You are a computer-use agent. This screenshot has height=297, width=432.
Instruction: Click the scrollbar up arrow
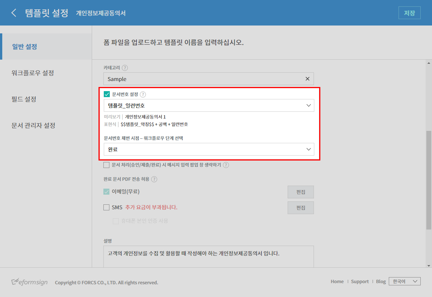click(x=429, y=63)
